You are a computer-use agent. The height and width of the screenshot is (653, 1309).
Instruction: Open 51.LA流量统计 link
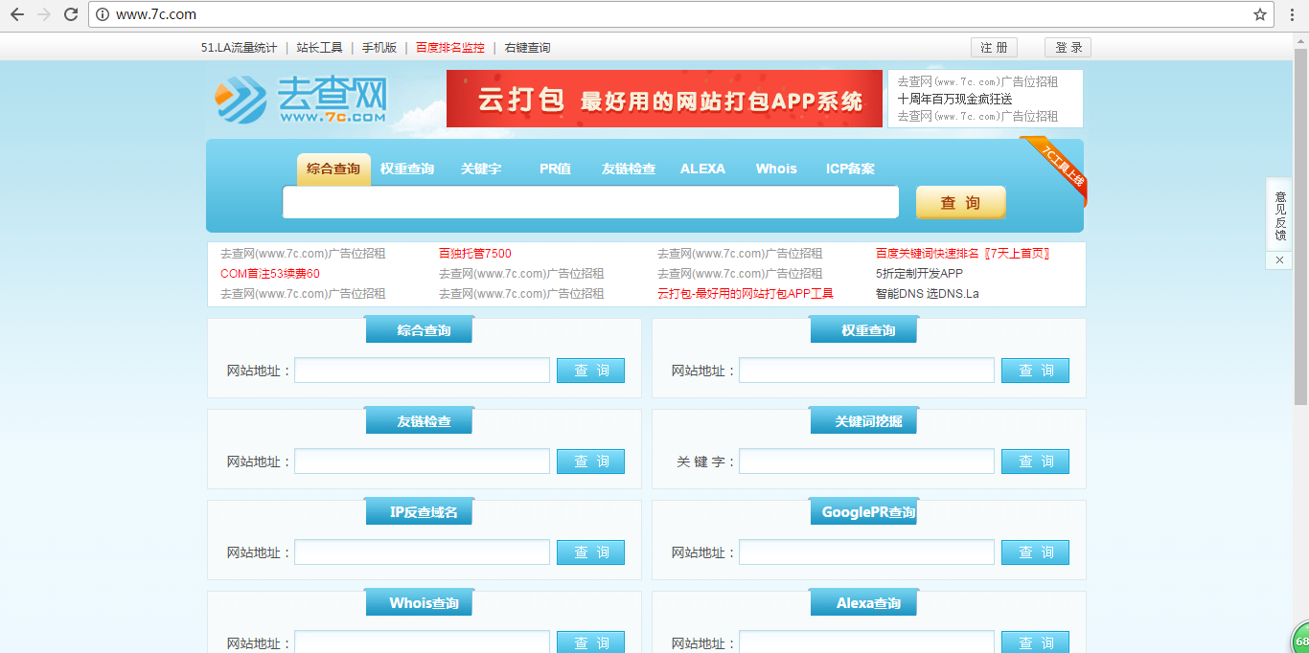pos(239,48)
